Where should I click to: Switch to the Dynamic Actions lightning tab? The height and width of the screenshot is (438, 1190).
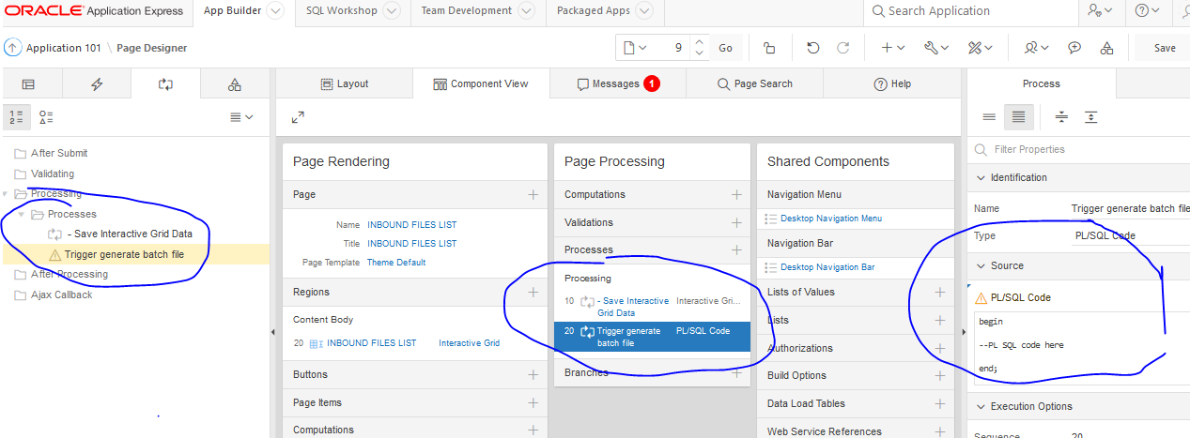click(97, 84)
